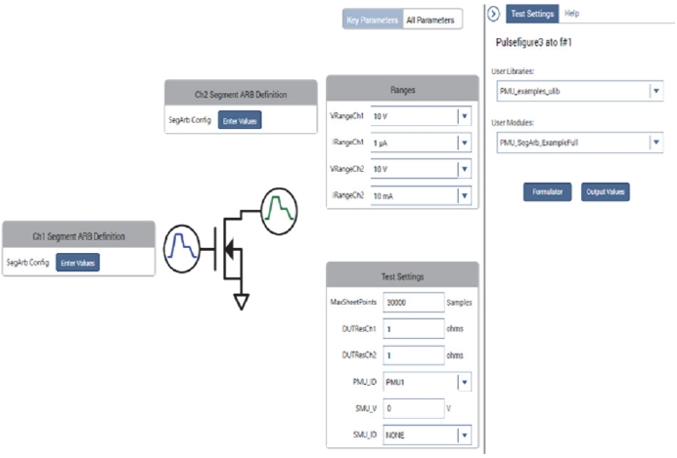The width and height of the screenshot is (677, 458).
Task: Open the Help tab
Action: point(571,14)
